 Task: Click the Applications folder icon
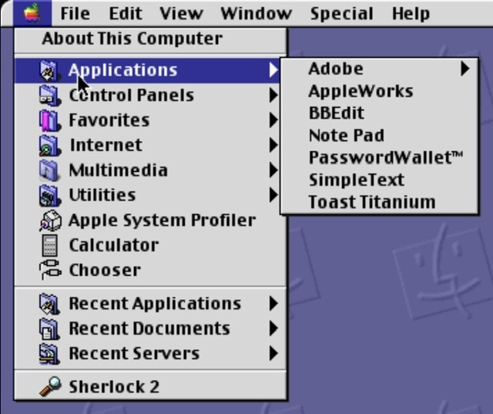pos(49,70)
